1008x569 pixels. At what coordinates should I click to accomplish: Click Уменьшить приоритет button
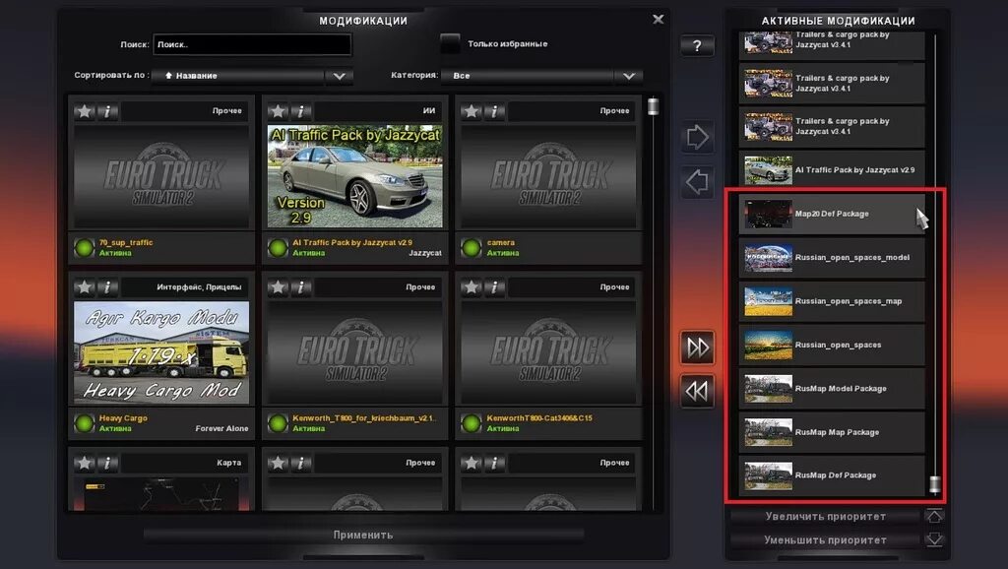(x=826, y=540)
